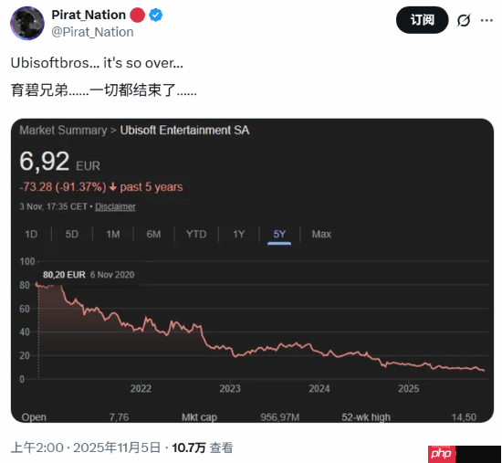This screenshot has height=463, width=502.
Task: Click the 80,20 EUR chart tooltip
Action: [89, 275]
